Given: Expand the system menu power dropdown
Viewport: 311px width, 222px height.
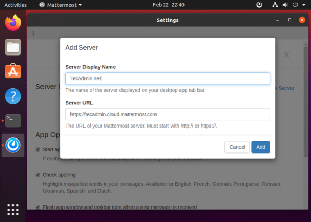Looking at the screenshot, I should click(303, 5).
